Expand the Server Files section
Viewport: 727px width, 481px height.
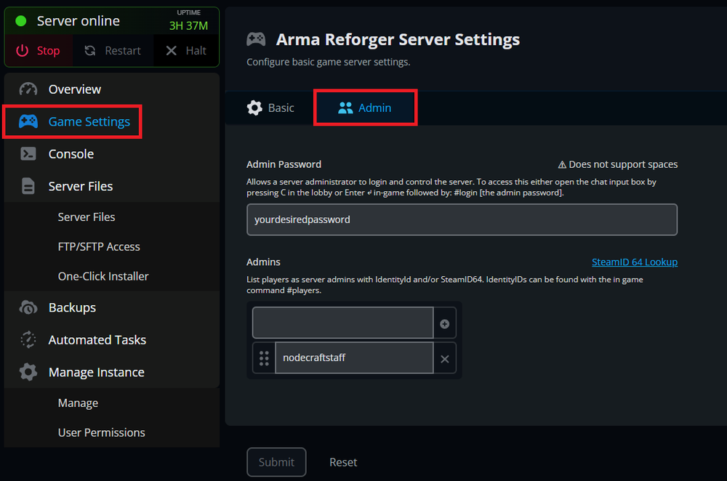112,186
